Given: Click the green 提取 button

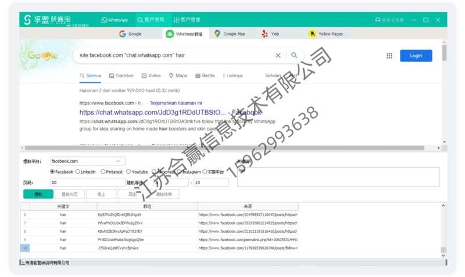Looking at the screenshot, I should 38,195.
